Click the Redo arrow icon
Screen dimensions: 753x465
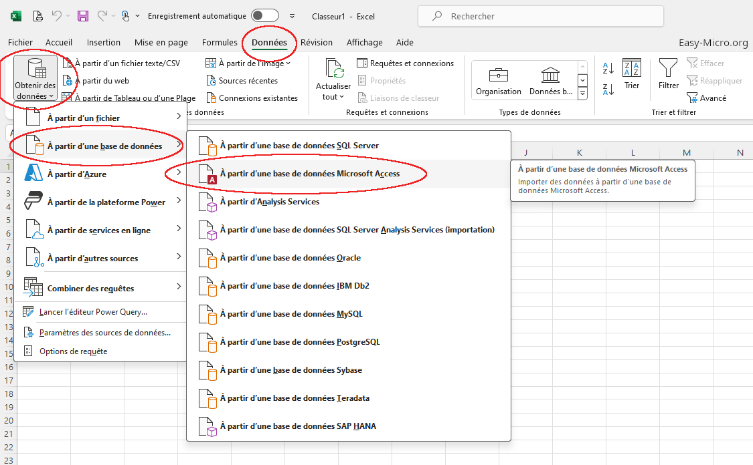click(x=102, y=16)
